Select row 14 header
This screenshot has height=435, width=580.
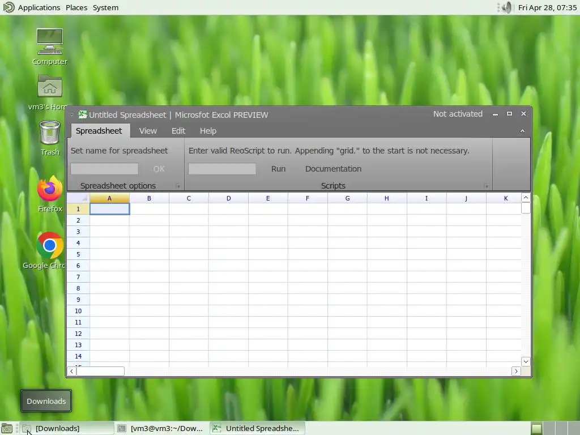click(x=78, y=356)
